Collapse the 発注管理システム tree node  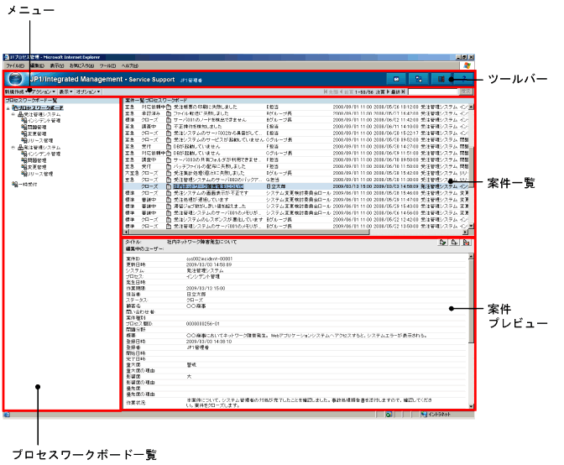(13, 148)
